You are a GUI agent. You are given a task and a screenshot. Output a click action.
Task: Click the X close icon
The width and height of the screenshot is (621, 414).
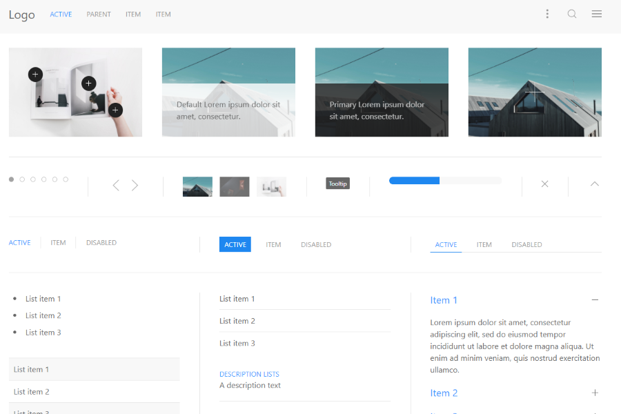545,184
